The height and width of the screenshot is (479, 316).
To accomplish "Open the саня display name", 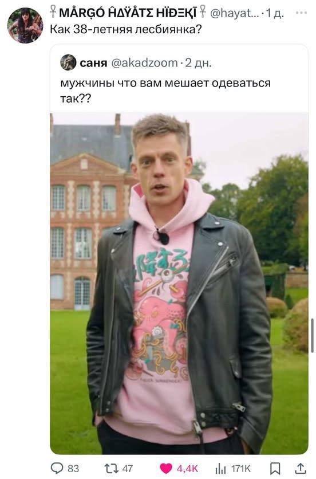I will [x=93, y=63].
